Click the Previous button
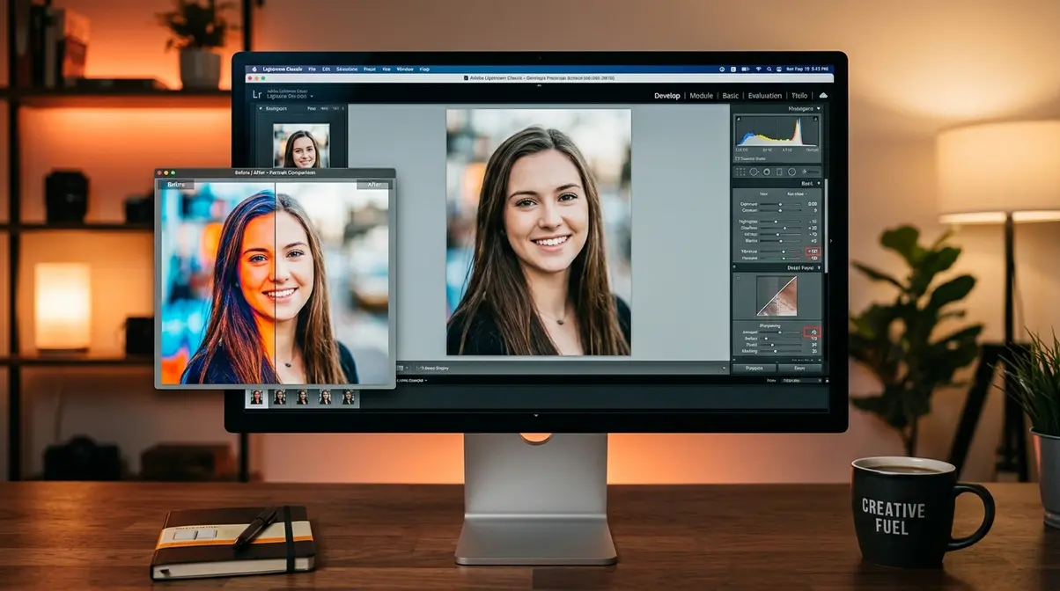The height and width of the screenshot is (591, 1060). click(x=755, y=368)
